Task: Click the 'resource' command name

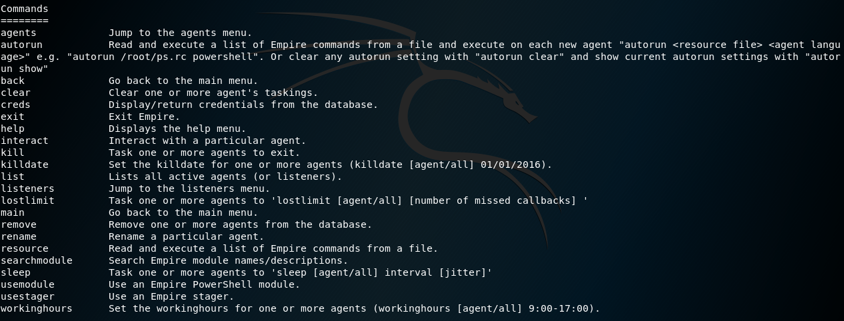Action: point(24,248)
